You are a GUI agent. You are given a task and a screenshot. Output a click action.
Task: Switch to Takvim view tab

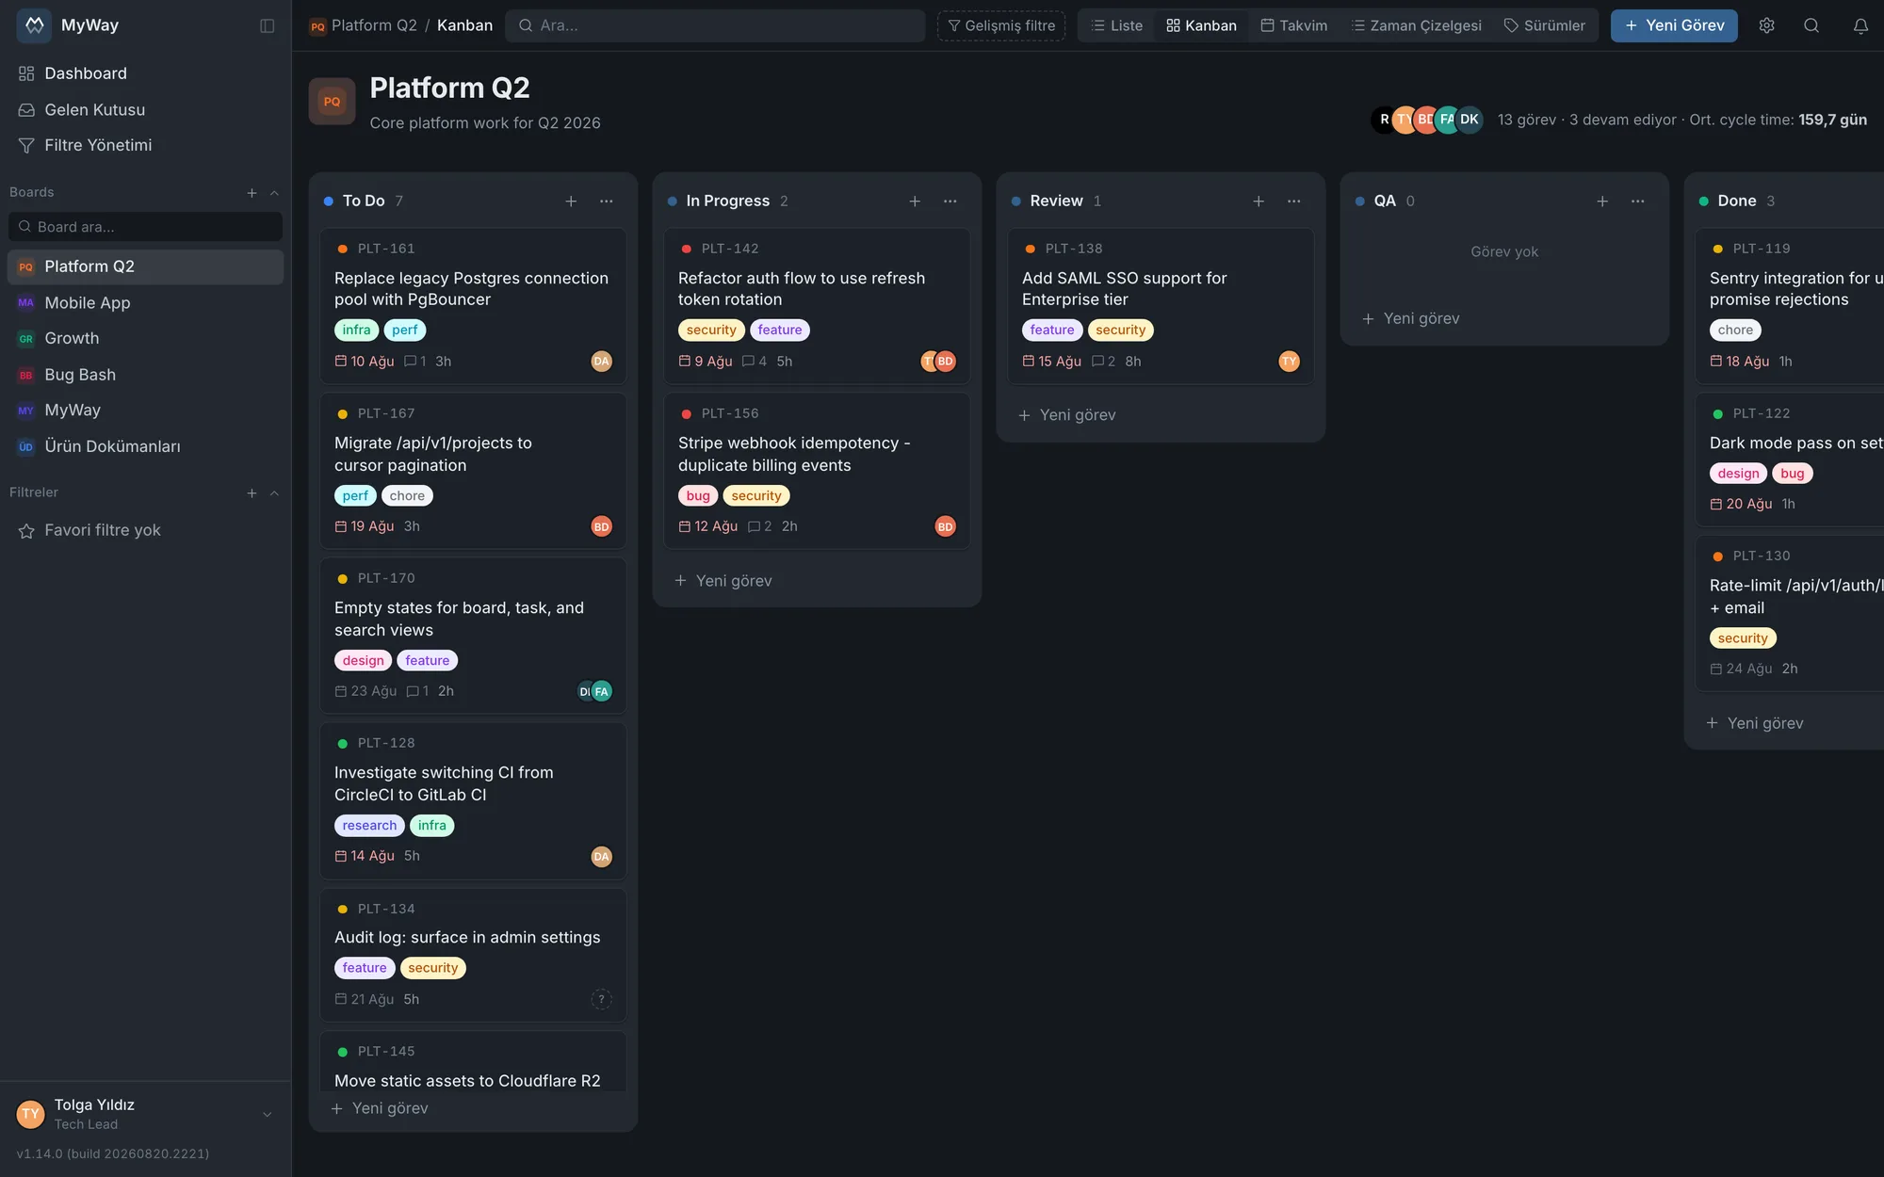[1294, 25]
